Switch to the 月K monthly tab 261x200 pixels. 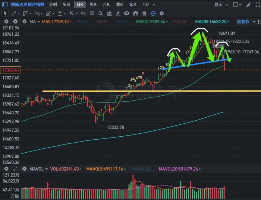click(x=106, y=4)
